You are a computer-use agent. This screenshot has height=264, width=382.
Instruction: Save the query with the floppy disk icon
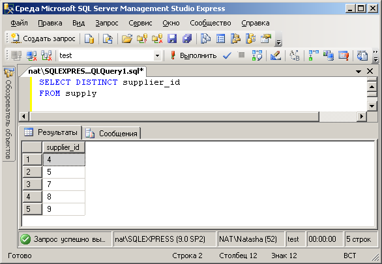point(172,38)
